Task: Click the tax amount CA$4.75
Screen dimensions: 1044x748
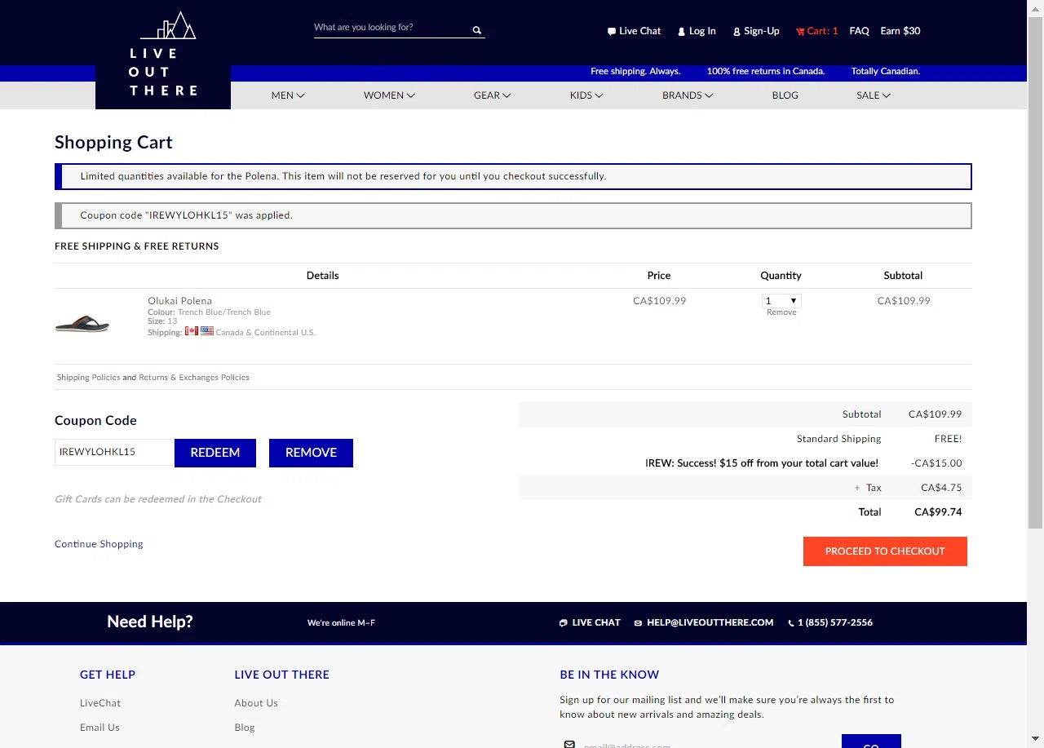Action: tap(941, 488)
